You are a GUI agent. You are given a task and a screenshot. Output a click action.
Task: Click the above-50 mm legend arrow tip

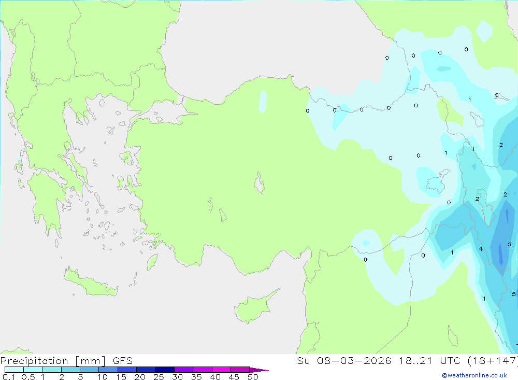pyautogui.click(x=259, y=370)
